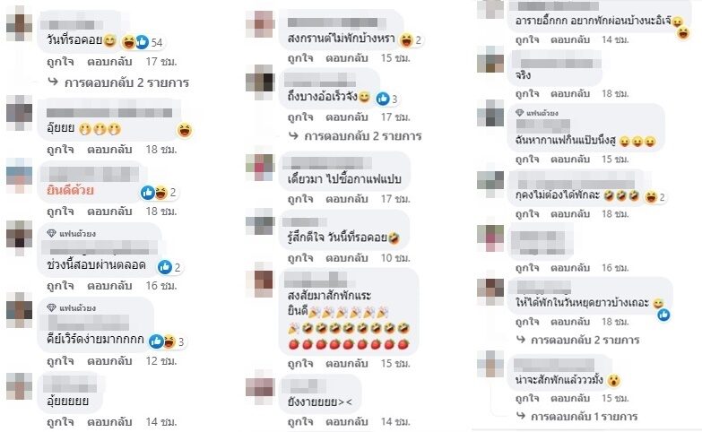Expand 2 replies under 'ถึงบางอ้อเร็วจัง' comment
This screenshot has width=702, height=432.
pos(355,135)
